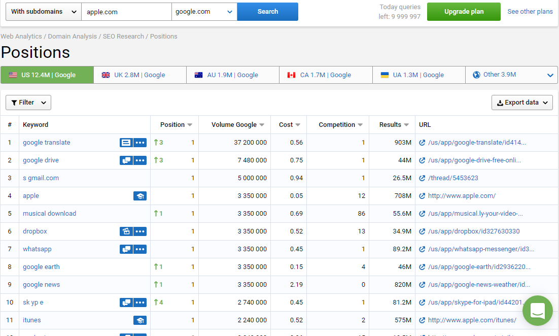Sort by Competition column

340,125
